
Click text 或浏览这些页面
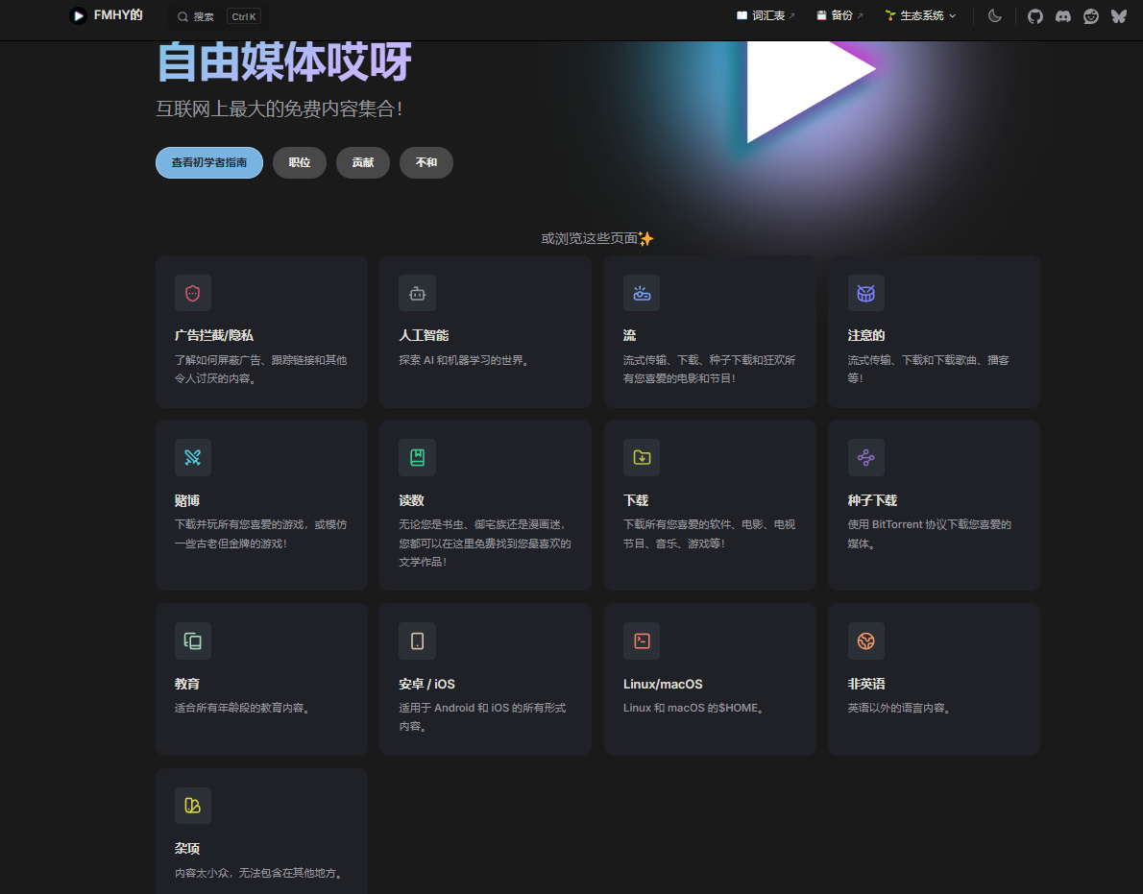tap(589, 238)
